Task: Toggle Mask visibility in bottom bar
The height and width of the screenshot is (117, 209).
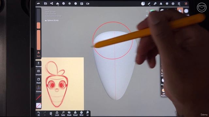Action: [69, 114]
